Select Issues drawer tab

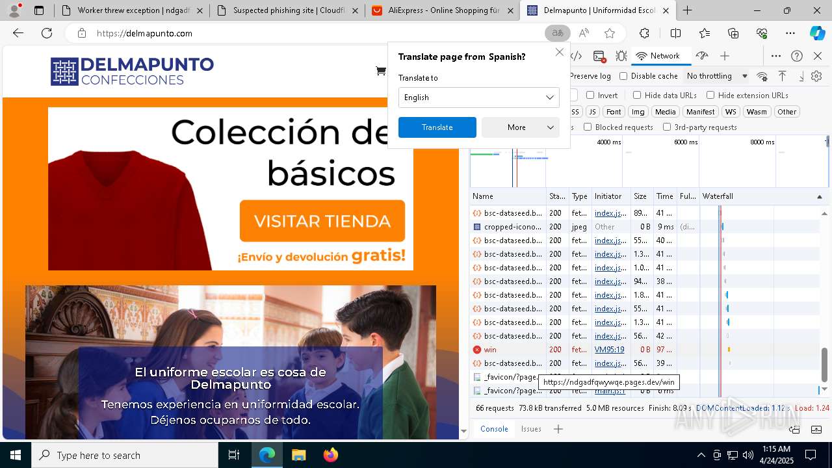(531, 428)
